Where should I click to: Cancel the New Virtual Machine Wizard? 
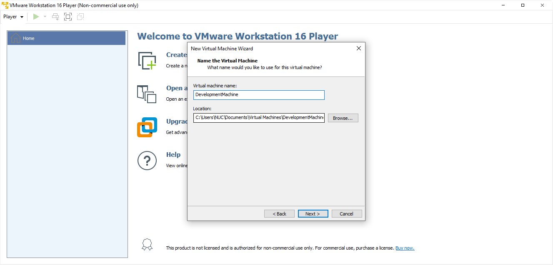[347, 214]
